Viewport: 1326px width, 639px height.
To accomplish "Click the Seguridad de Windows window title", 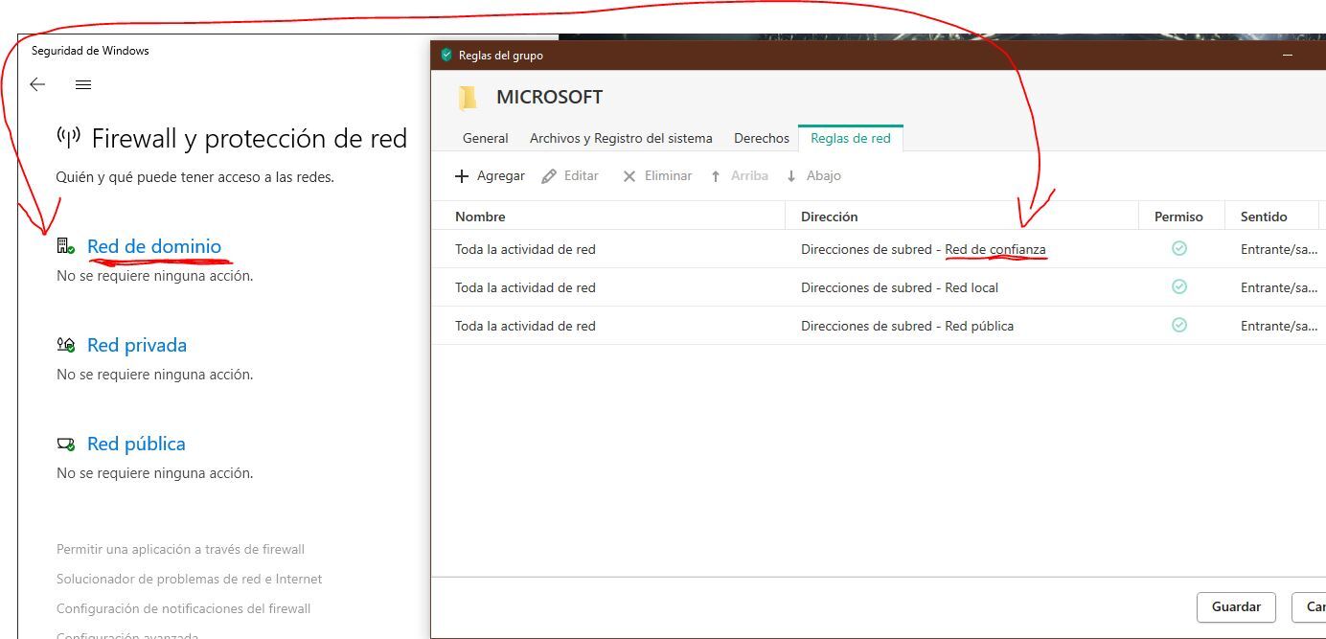I will point(90,51).
